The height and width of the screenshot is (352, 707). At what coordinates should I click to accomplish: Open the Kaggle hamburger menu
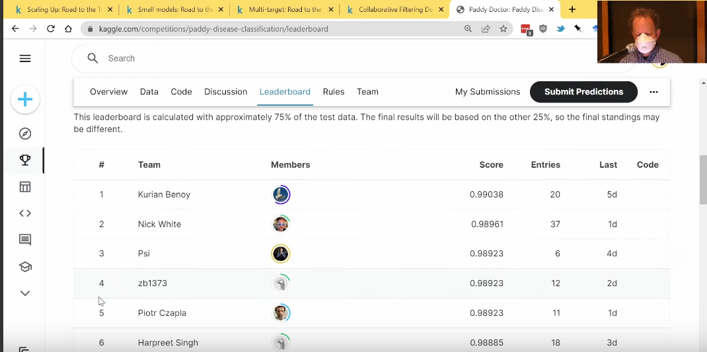(25, 59)
